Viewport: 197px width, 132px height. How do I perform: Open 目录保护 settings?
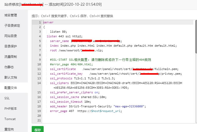click(x=11, y=46)
